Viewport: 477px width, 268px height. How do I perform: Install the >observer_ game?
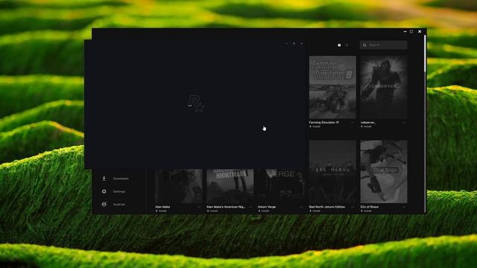(366, 127)
